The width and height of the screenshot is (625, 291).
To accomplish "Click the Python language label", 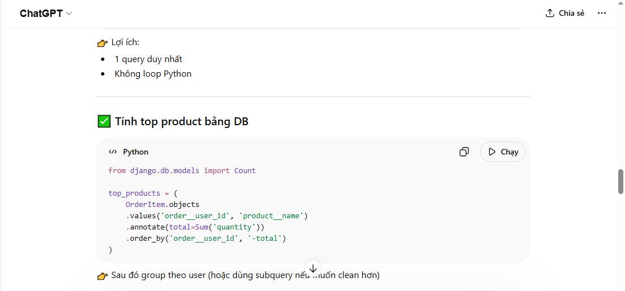I will pos(135,152).
